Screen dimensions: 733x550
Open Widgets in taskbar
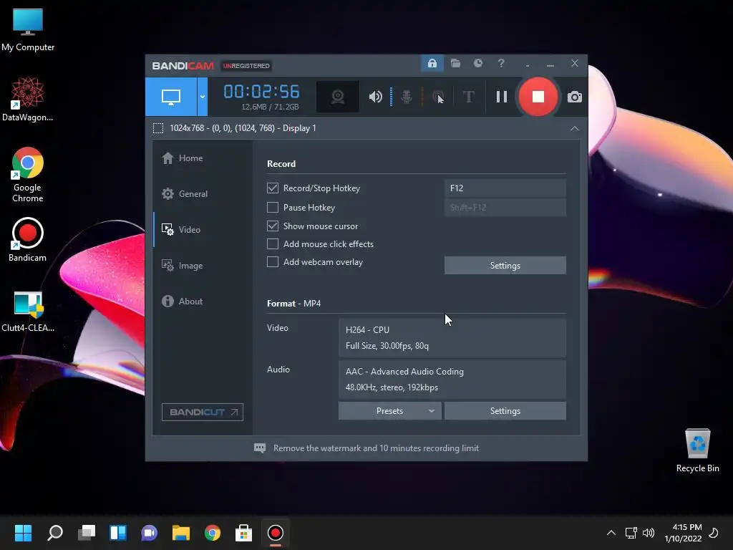[x=118, y=533]
